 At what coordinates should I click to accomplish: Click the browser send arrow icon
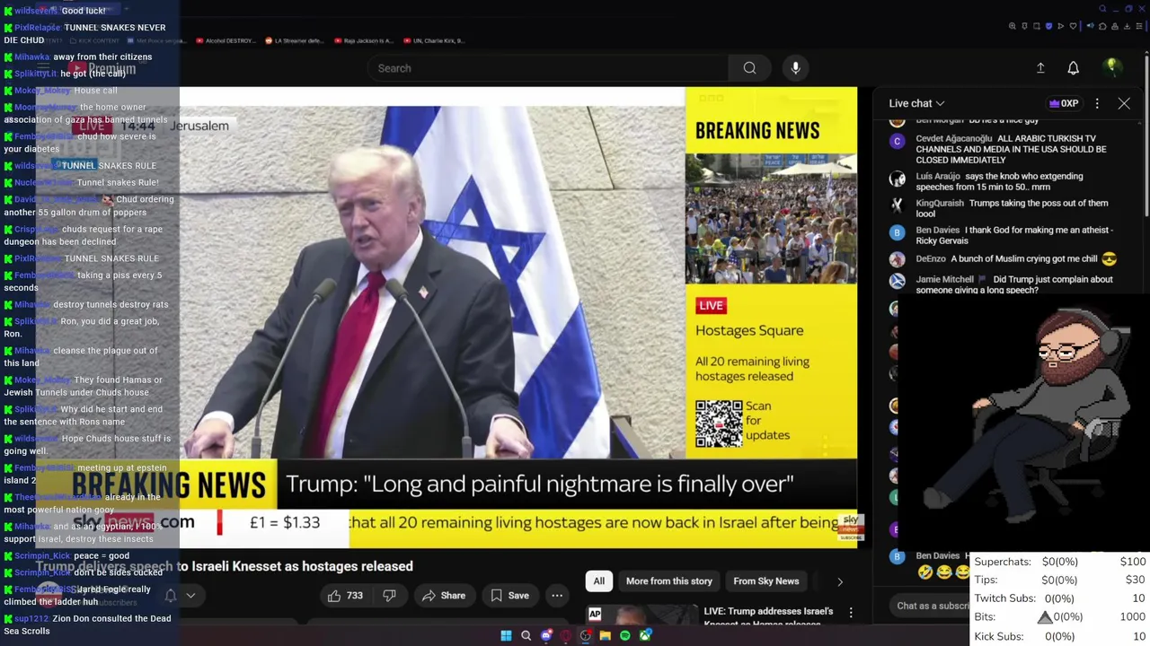coord(1061,26)
